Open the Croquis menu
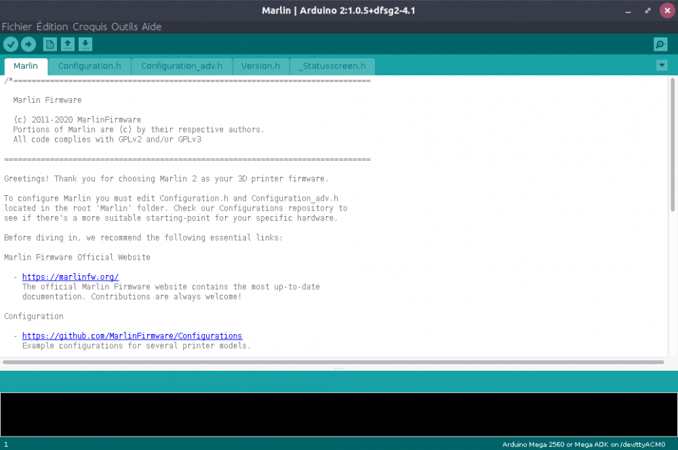This screenshot has height=450, width=678. click(x=89, y=27)
